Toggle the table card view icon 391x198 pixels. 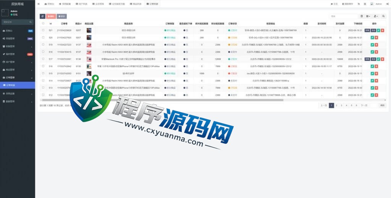(362, 16)
